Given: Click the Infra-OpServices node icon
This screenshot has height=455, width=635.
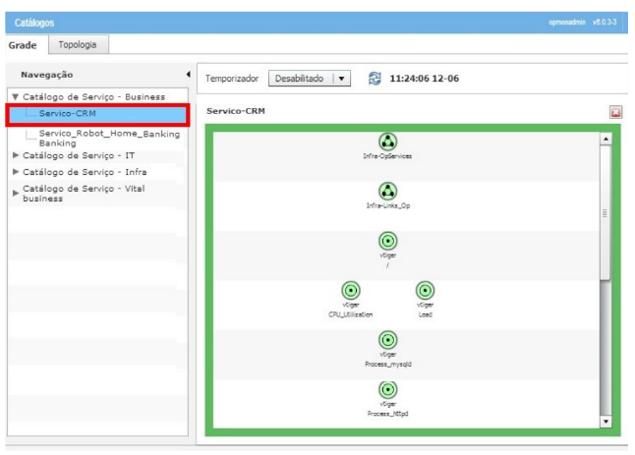Looking at the screenshot, I should click(x=387, y=142).
